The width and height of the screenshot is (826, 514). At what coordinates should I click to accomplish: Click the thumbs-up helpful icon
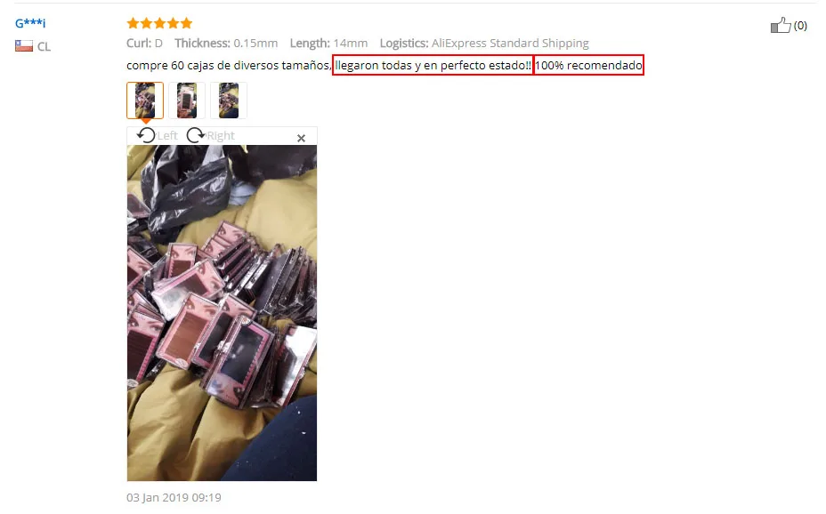(781, 25)
